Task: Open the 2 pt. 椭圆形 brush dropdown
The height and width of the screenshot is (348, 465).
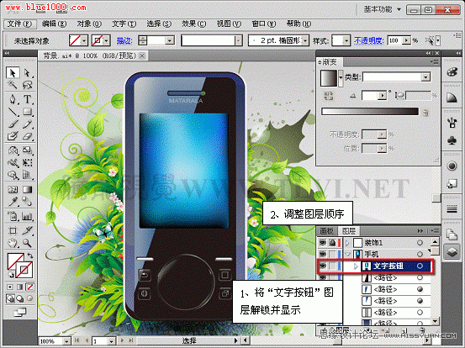Action: click(305, 40)
